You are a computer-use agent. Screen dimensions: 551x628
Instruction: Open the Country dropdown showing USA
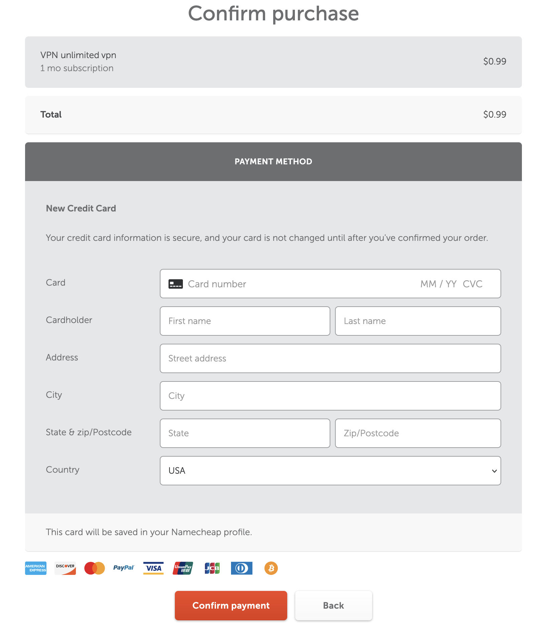(330, 471)
